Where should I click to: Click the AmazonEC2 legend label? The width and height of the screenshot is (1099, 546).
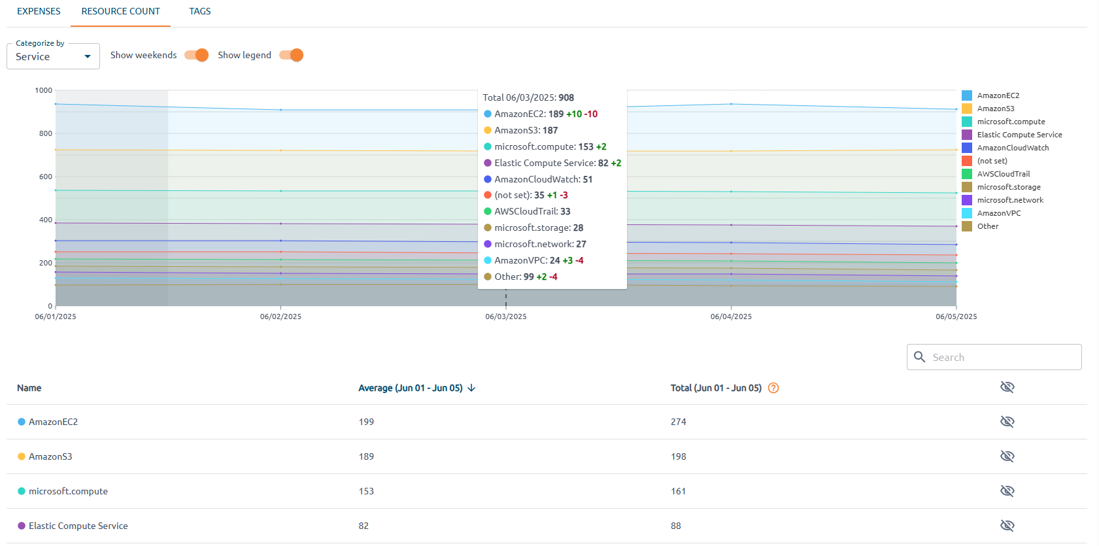(998, 95)
